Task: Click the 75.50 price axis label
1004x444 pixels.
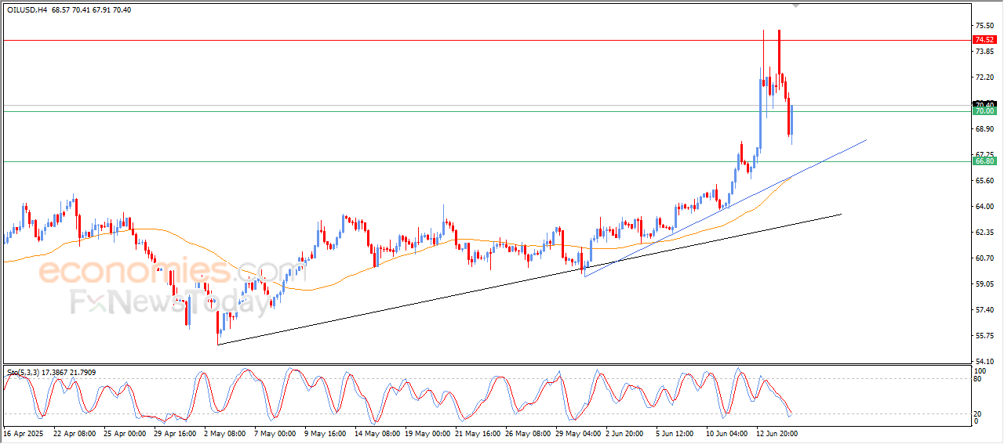Action: [986, 25]
